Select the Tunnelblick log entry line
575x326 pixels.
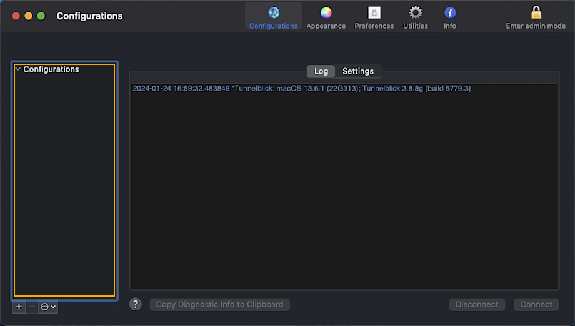301,89
